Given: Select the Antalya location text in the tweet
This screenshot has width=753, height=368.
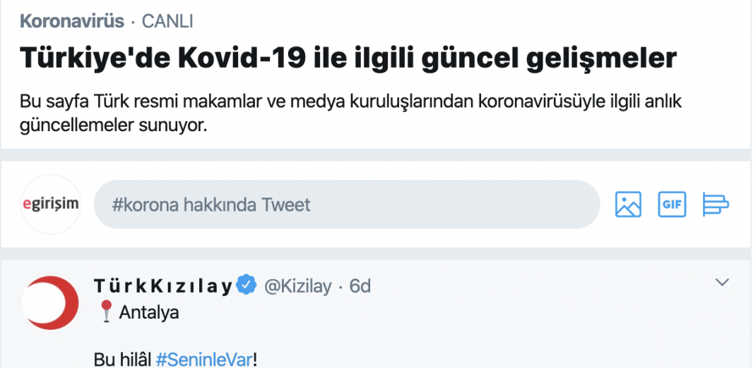Looking at the screenshot, I should [x=149, y=312].
